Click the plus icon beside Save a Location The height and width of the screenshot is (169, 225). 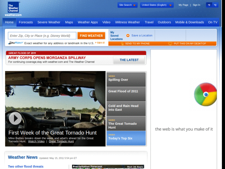128,35
